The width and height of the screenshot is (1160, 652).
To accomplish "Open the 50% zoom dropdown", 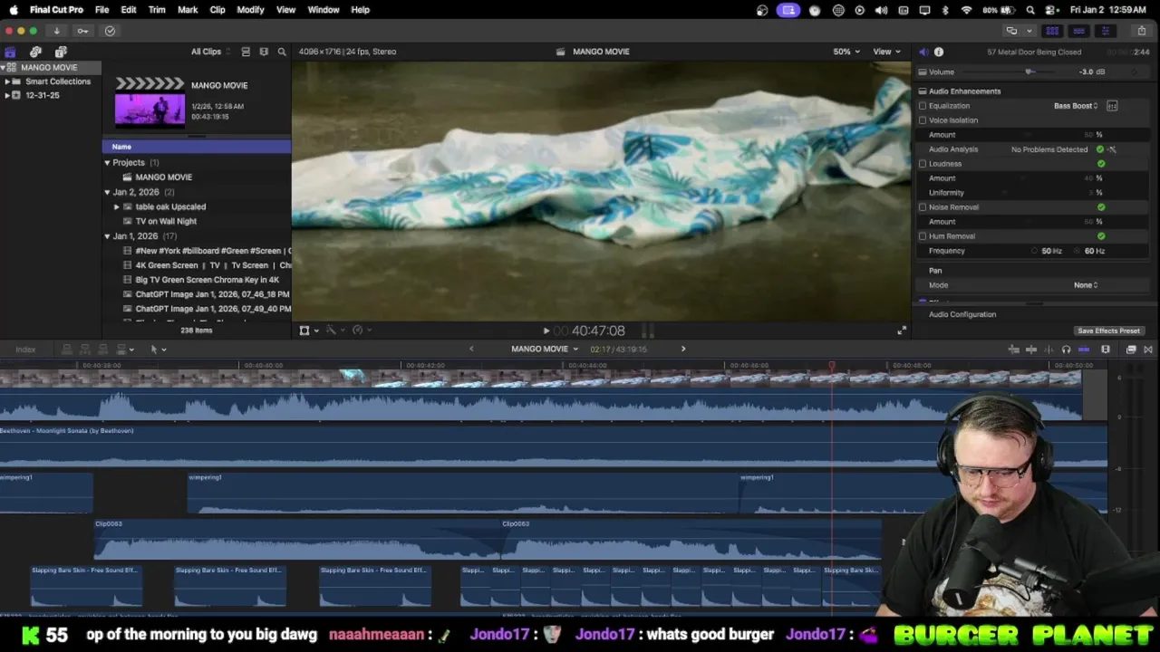I will pyautogui.click(x=846, y=52).
